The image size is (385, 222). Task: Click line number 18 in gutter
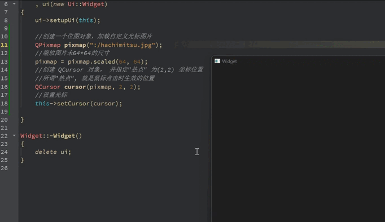tap(4, 104)
